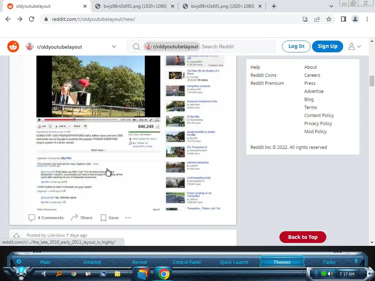
Task: Go forward in browser history
Action: (20, 19)
